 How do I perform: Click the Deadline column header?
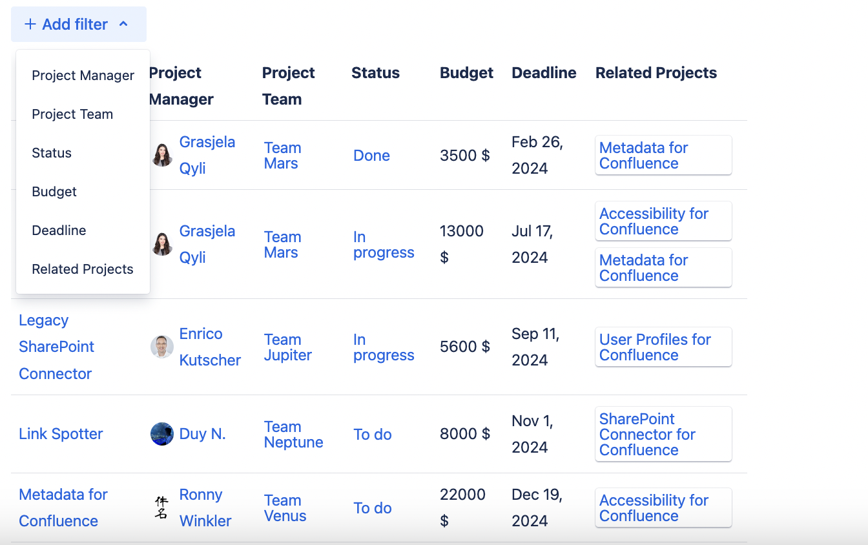point(544,73)
